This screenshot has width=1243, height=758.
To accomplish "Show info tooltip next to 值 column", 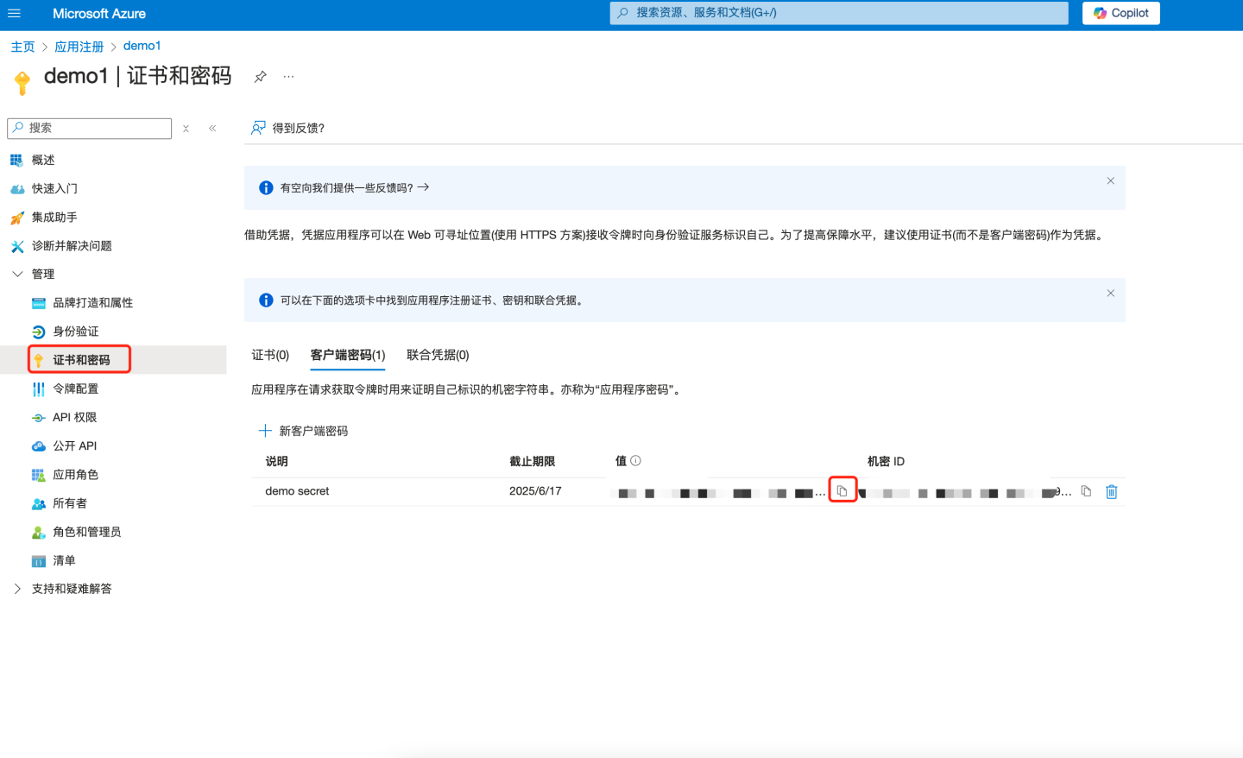I will (x=636, y=461).
